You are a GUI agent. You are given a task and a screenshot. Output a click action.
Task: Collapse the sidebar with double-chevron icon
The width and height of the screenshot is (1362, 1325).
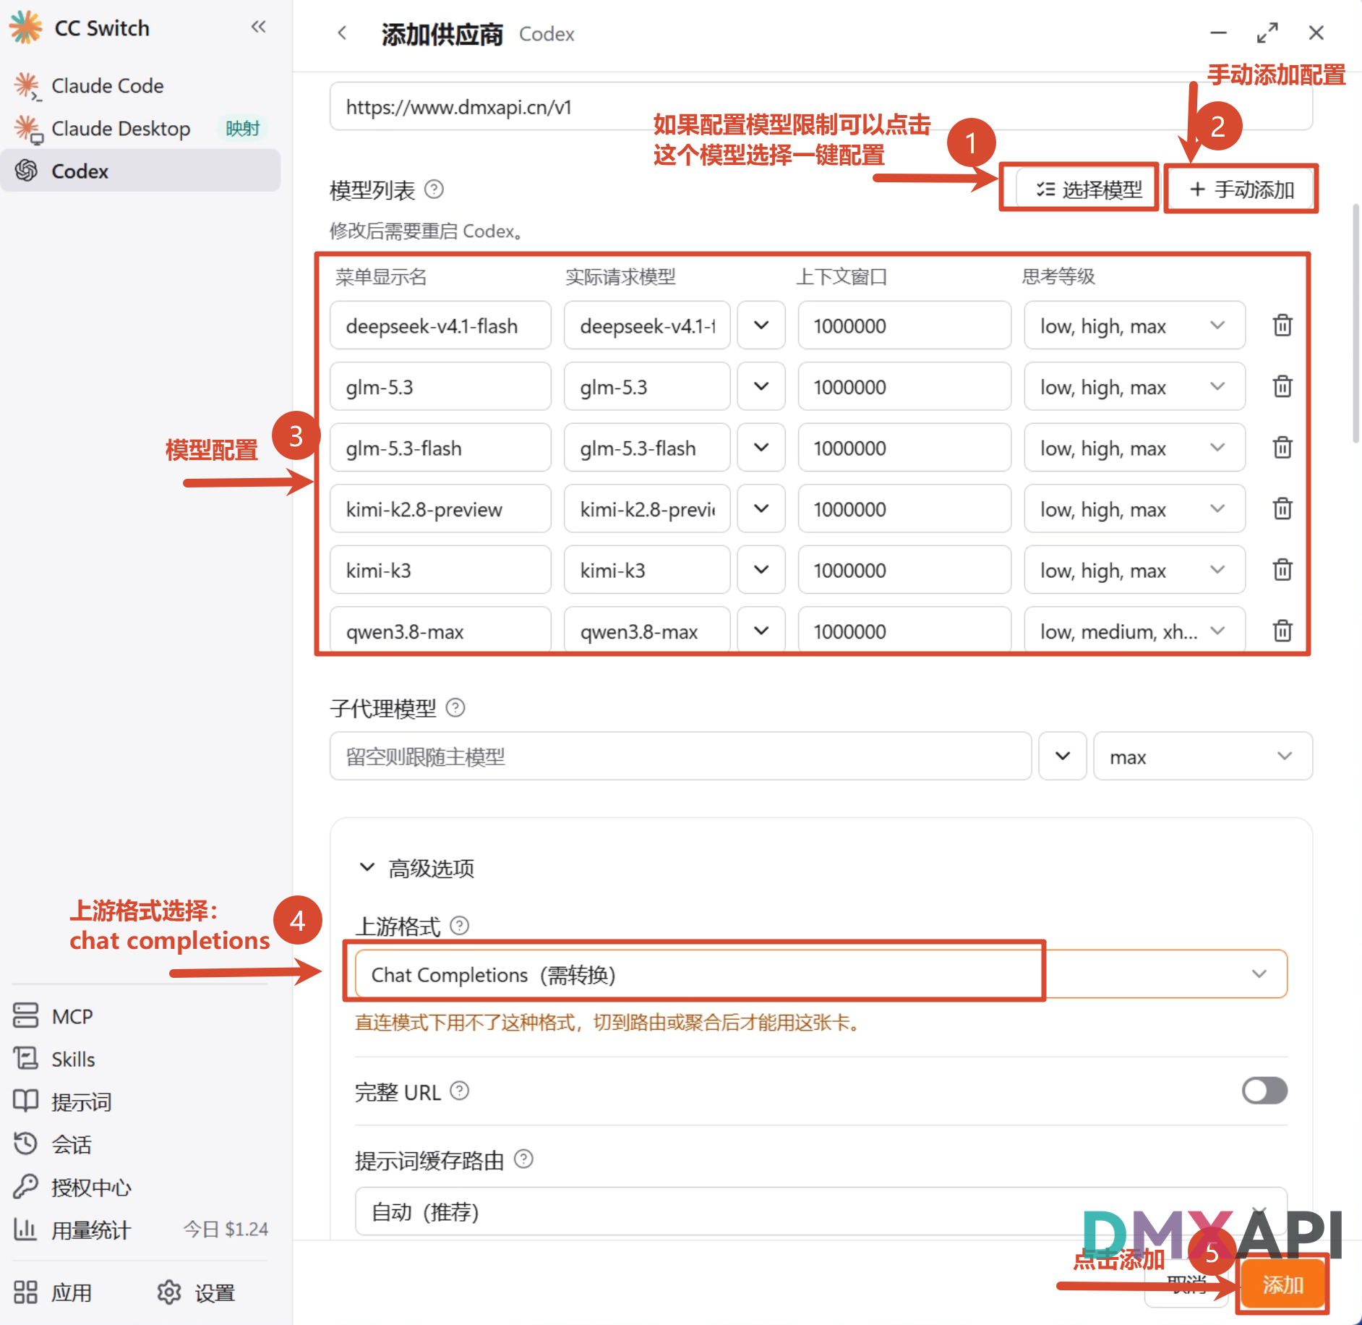(258, 27)
